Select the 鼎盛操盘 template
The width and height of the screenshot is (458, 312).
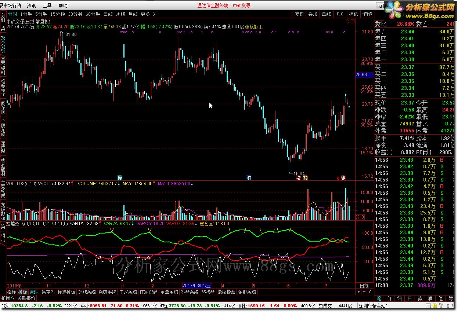[x=226, y=292]
